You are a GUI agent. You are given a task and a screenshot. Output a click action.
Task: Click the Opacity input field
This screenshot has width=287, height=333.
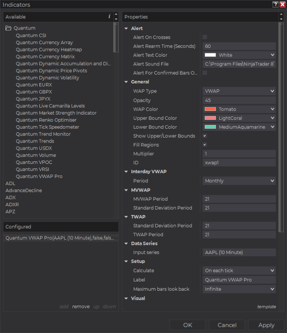coord(239,100)
